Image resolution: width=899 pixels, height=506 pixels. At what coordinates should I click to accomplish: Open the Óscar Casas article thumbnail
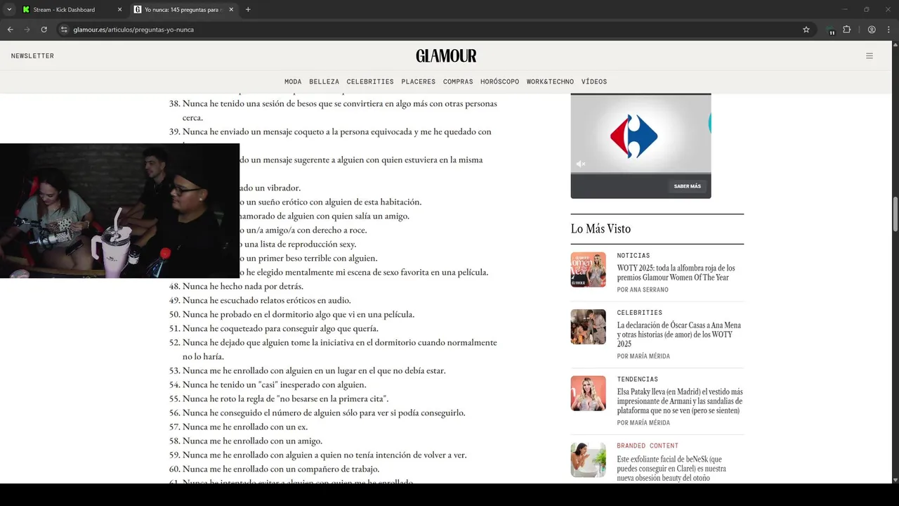coord(588,327)
